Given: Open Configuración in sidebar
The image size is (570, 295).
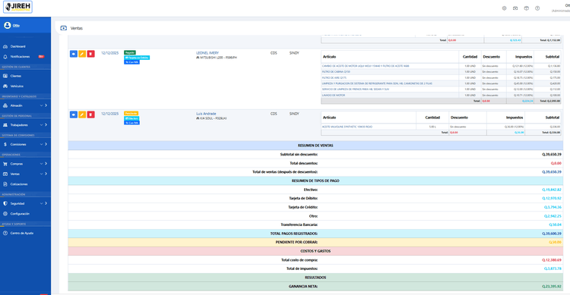Looking at the screenshot, I should tap(20, 214).
